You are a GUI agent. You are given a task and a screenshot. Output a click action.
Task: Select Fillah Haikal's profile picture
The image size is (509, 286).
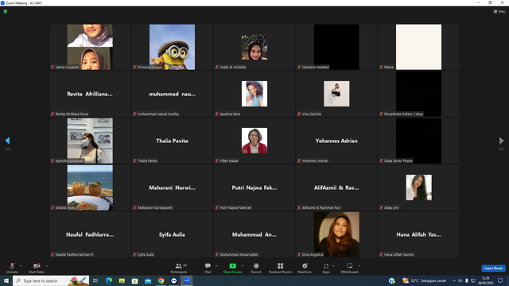coord(254,141)
